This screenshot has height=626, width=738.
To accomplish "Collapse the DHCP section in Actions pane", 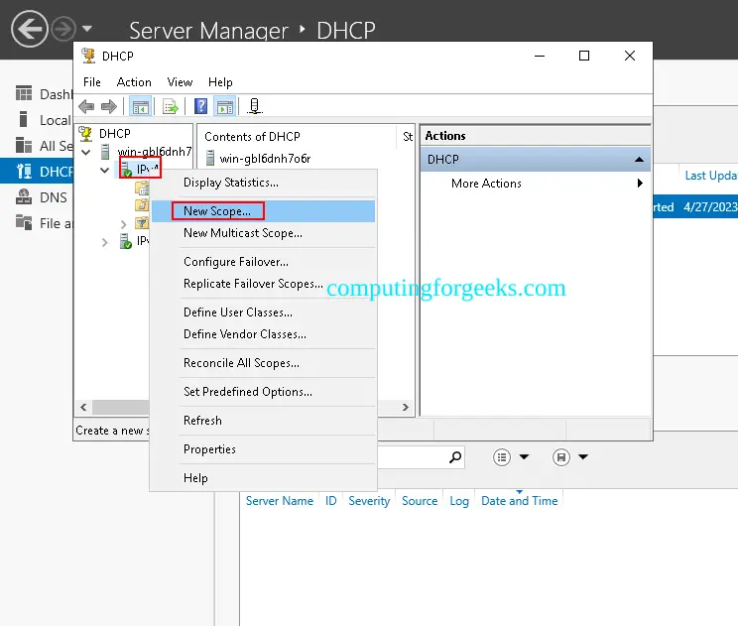I will tap(639, 160).
